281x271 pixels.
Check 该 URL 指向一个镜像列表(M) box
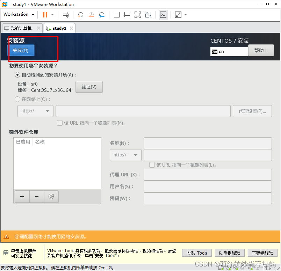tap(60, 123)
